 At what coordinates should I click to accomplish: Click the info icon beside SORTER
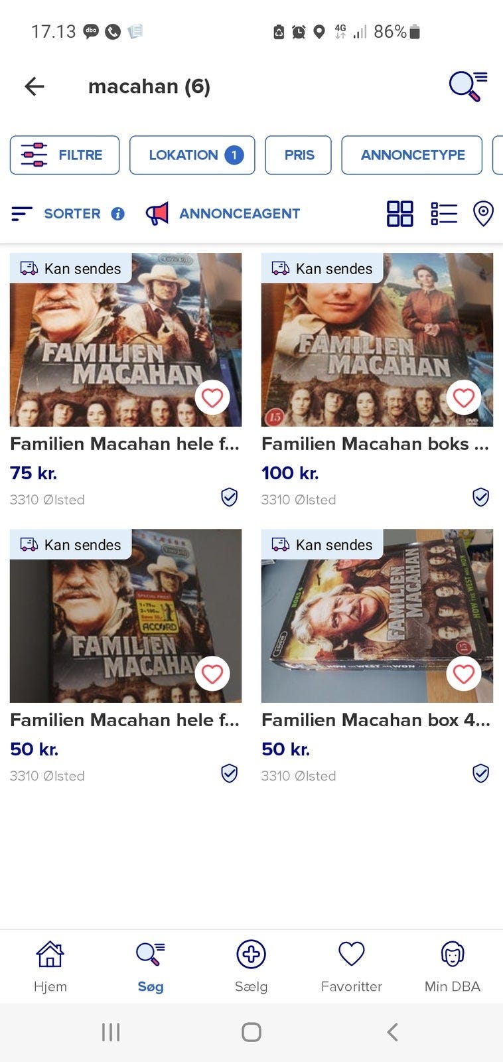(x=118, y=214)
